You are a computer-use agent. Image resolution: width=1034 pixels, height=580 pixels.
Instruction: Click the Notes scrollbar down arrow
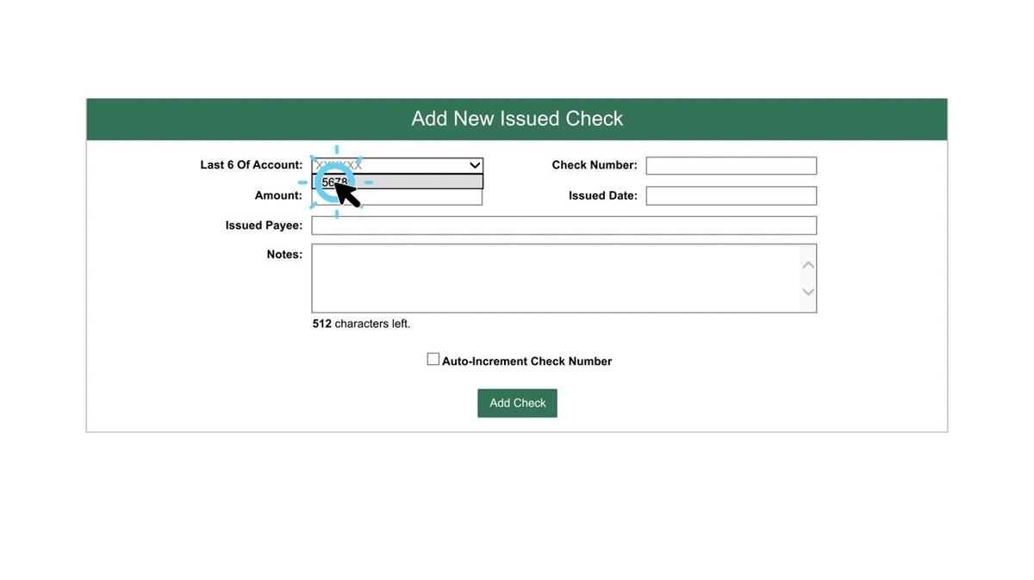point(808,292)
